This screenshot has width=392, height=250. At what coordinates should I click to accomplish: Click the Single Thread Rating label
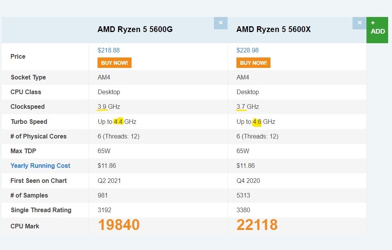pos(41,210)
